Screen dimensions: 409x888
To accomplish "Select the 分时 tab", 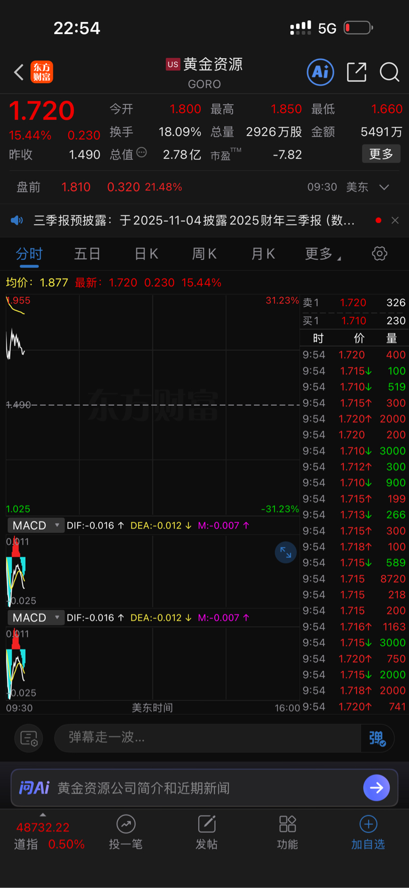I will 29,254.
